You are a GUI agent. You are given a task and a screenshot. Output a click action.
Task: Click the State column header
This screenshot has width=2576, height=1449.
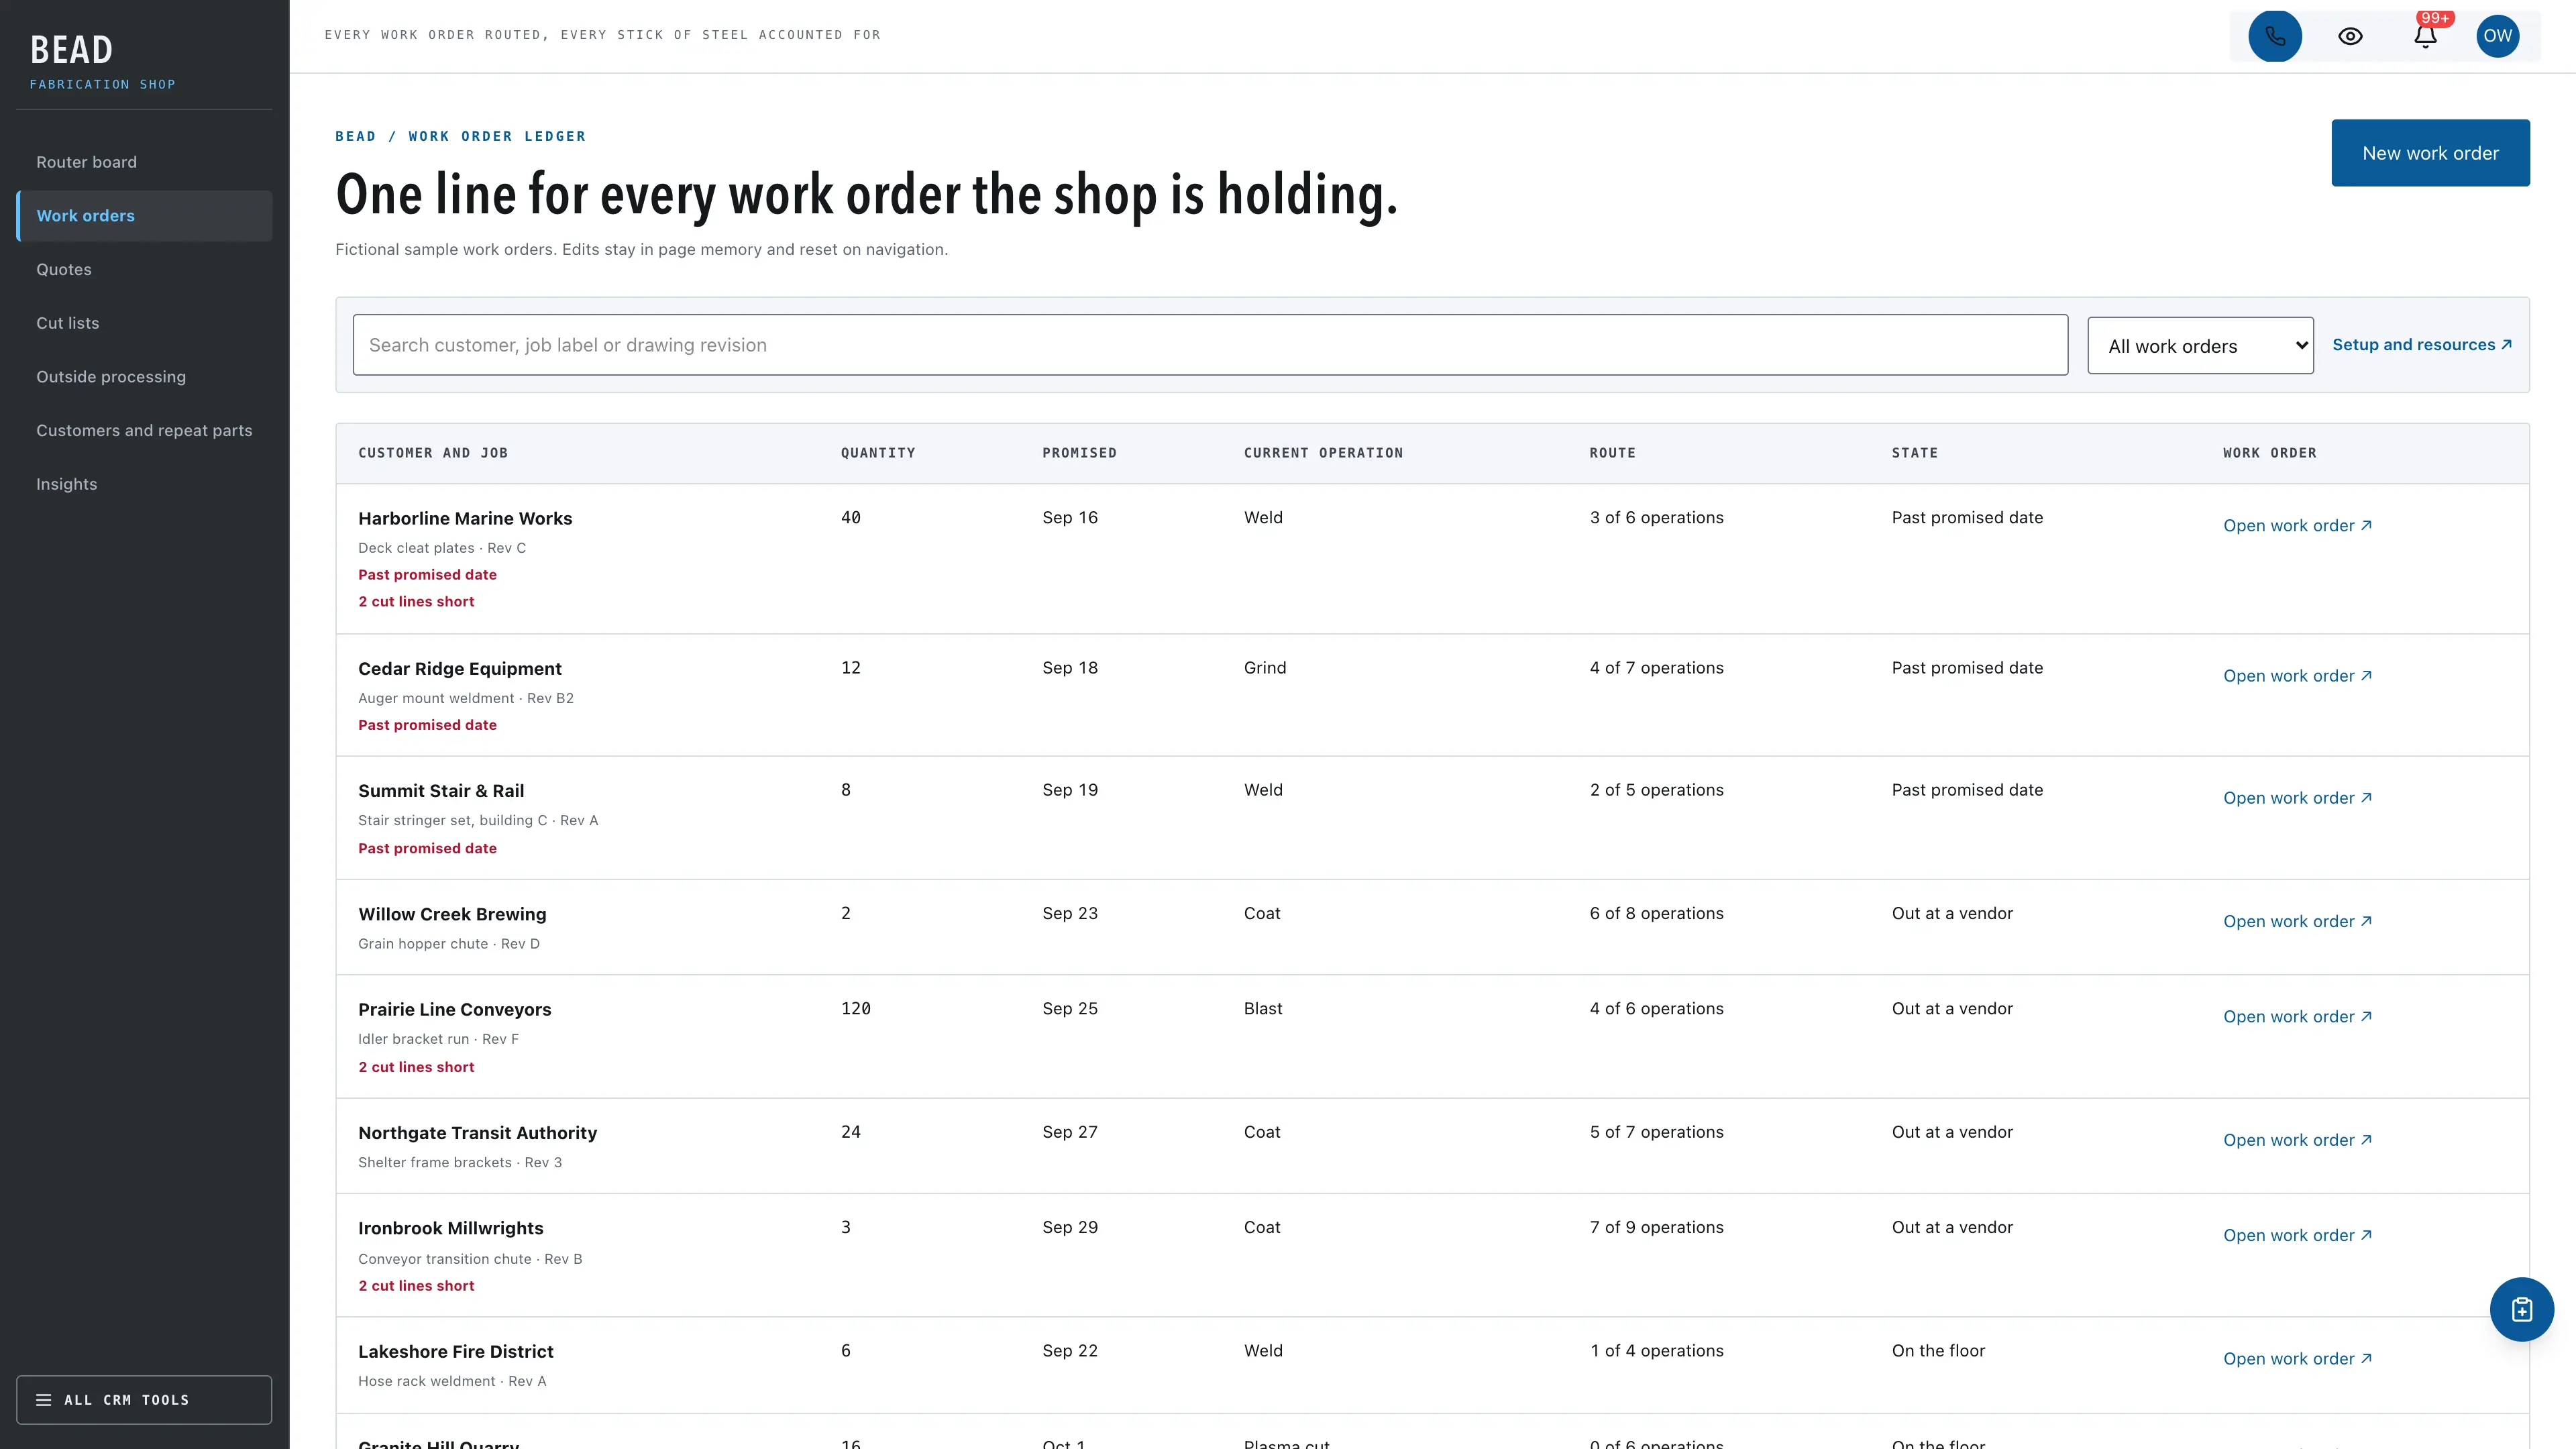pos(1914,453)
